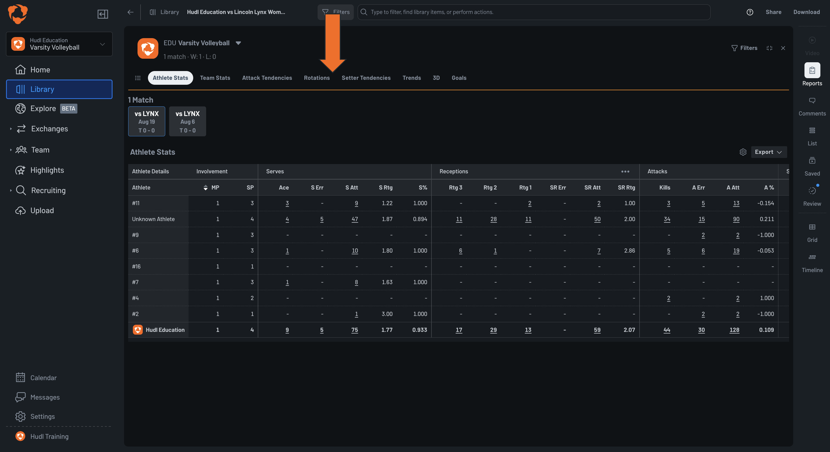Toggle the vs LYNX Aug 6 match
The height and width of the screenshot is (452, 830).
187,122
